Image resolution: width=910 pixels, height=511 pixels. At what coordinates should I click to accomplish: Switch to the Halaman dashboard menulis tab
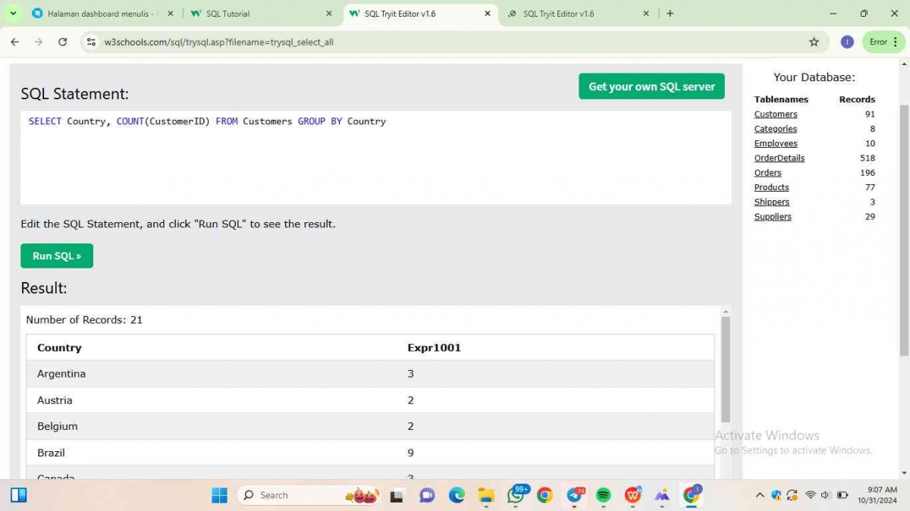click(x=102, y=14)
